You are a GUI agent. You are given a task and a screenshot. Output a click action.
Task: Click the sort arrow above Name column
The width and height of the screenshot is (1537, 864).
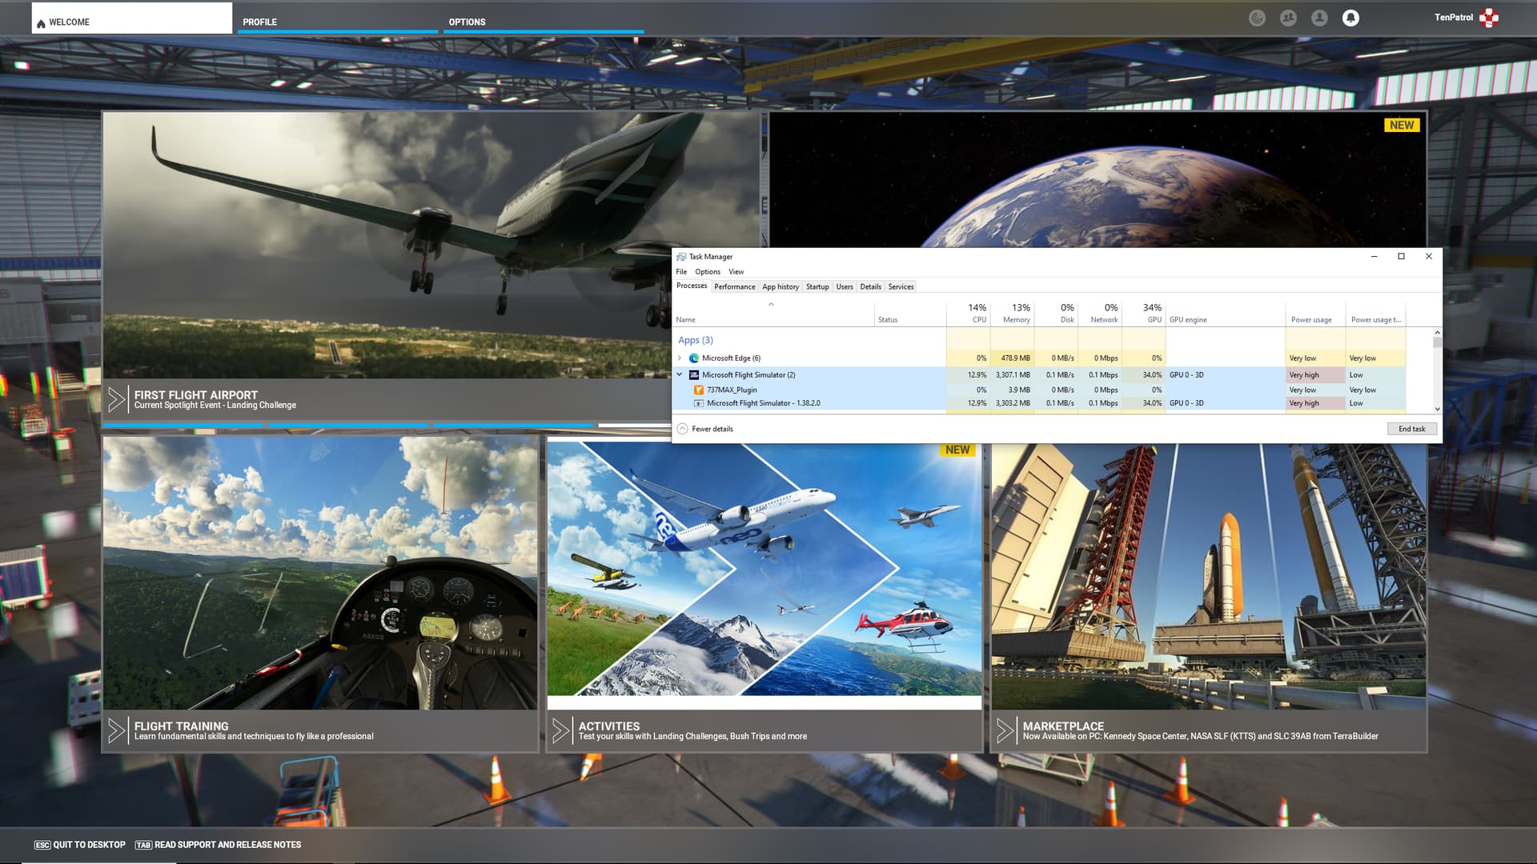coord(771,304)
